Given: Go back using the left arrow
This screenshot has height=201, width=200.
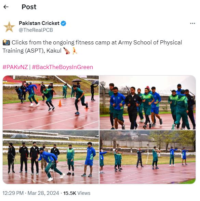Looking at the screenshot, I should 6,7.
